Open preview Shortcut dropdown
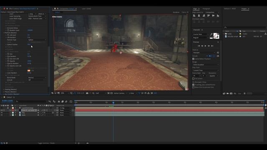 [x=204, y=53]
